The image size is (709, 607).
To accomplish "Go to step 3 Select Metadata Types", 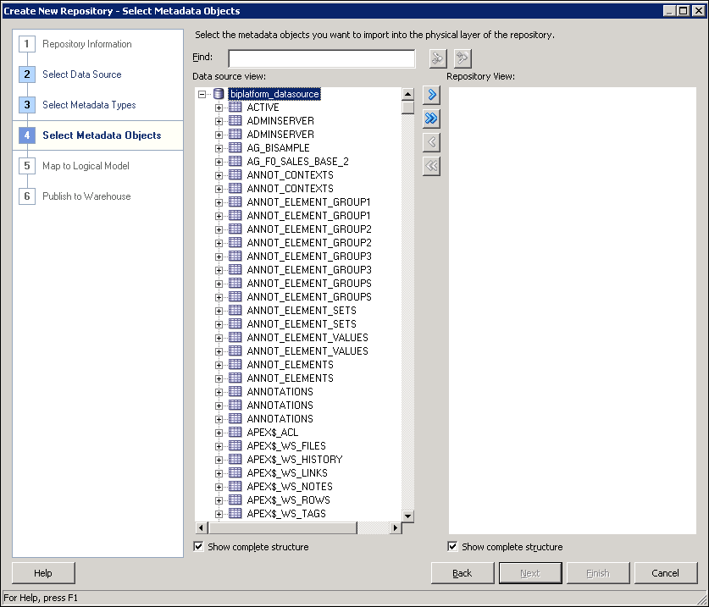I will 89,105.
